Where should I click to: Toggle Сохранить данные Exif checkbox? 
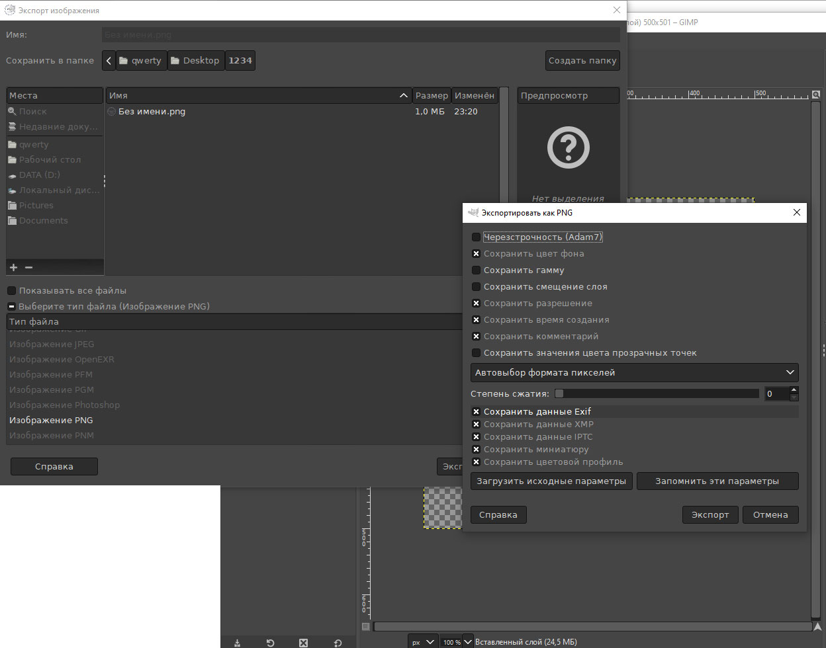[x=476, y=412]
